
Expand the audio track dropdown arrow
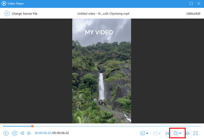click(x=147, y=133)
